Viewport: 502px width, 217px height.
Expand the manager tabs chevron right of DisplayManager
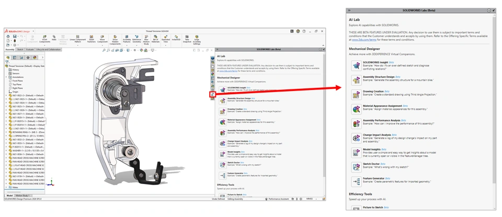coord(42,58)
